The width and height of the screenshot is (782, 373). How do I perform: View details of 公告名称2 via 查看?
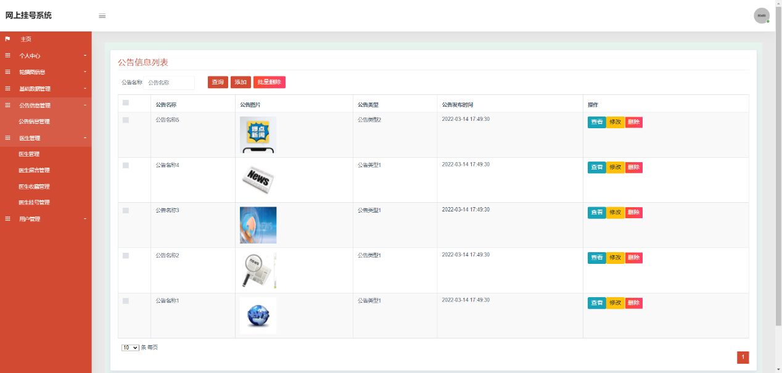coord(597,257)
